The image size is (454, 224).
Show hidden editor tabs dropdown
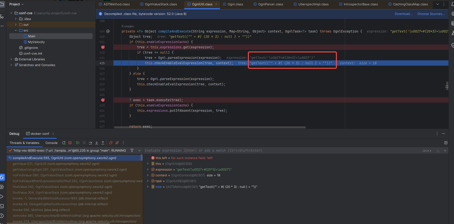click(x=438, y=4)
